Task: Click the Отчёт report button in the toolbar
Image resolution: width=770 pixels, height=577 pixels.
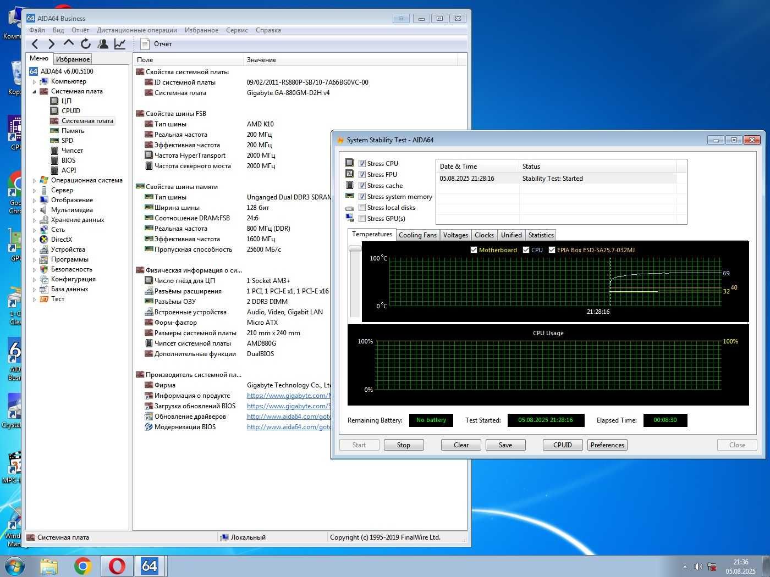Action: tap(156, 44)
